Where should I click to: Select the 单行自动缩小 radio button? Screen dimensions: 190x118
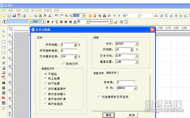(46, 94)
